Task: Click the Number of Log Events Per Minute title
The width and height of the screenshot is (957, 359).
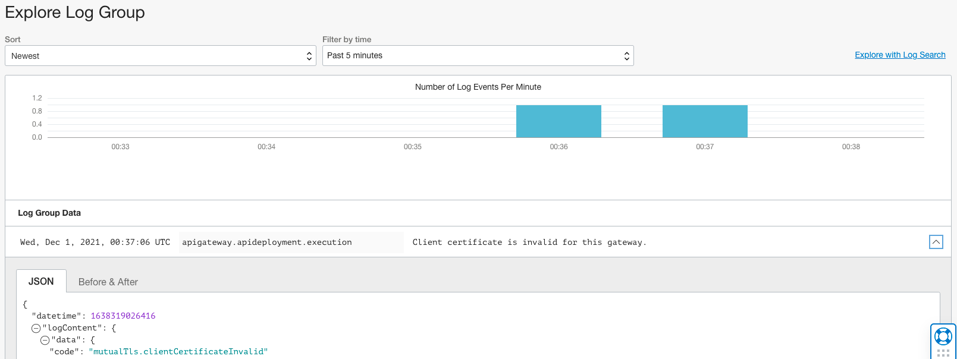Action: (478, 87)
